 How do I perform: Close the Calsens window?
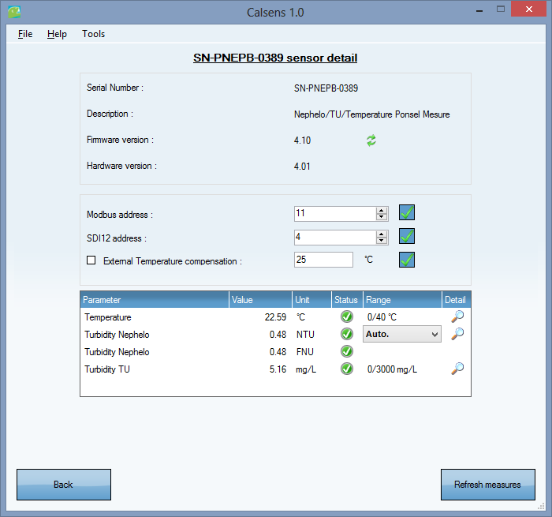click(x=529, y=9)
